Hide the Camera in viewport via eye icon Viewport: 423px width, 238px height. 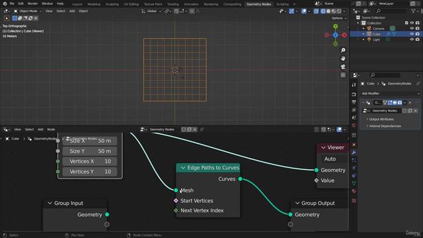click(x=412, y=28)
